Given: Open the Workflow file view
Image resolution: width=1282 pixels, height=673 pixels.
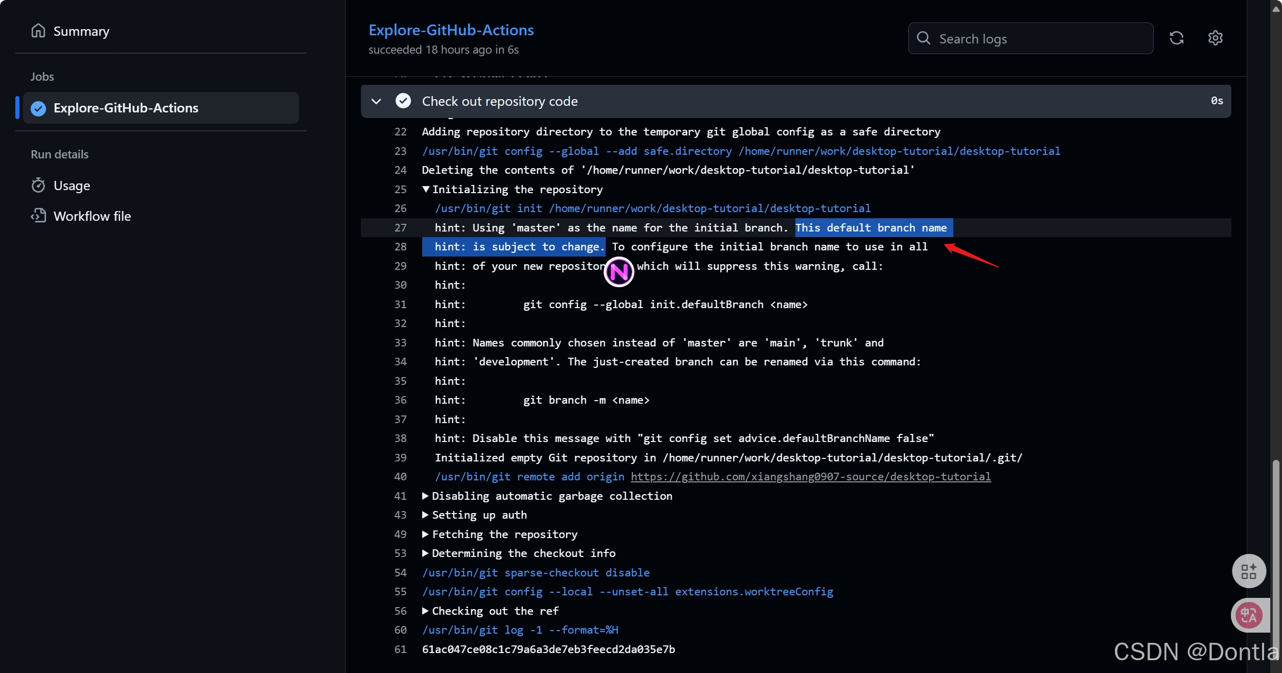Looking at the screenshot, I should point(92,216).
